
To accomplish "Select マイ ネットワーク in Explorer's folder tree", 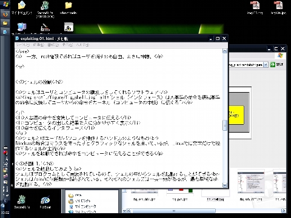I will point(82,211).
